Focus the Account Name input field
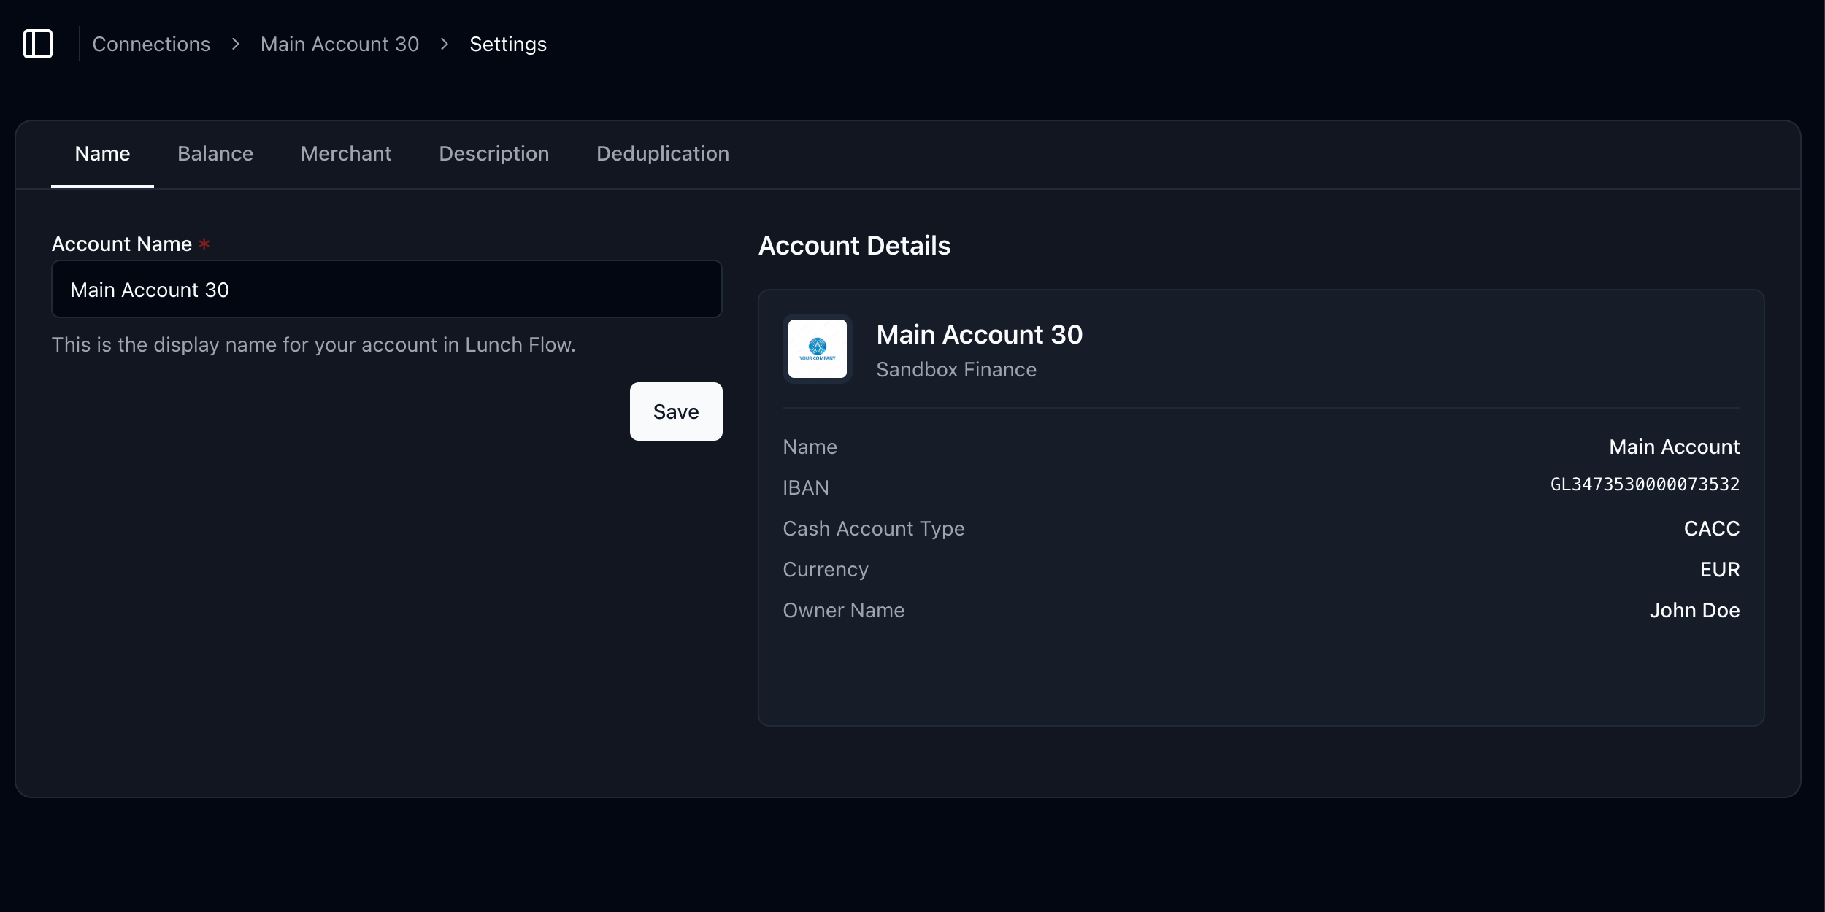 [386, 290]
